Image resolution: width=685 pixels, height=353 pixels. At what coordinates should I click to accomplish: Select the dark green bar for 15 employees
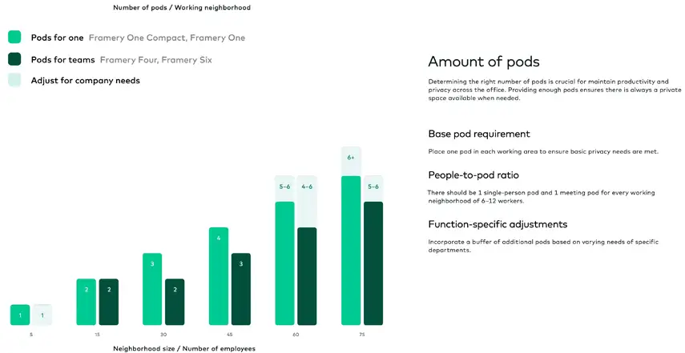click(108, 302)
